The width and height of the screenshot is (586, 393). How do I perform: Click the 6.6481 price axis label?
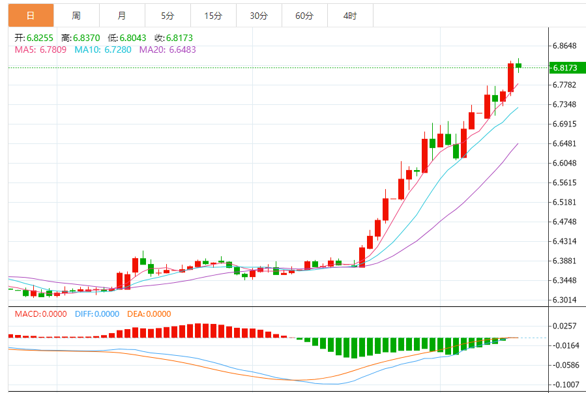pyautogui.click(x=564, y=143)
